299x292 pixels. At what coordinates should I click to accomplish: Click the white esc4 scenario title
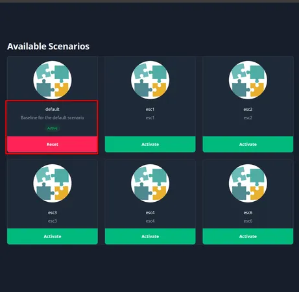point(150,212)
